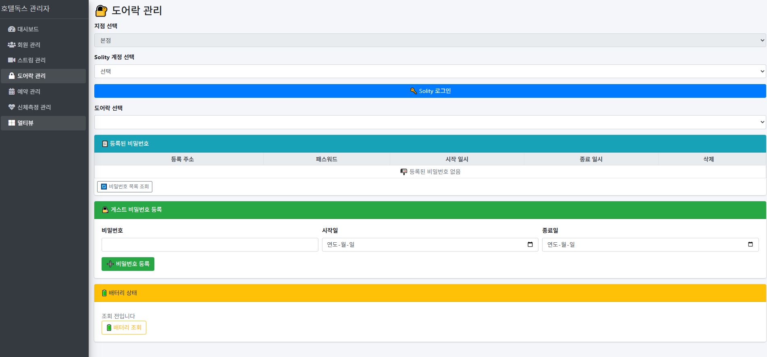Image resolution: width=767 pixels, height=357 pixels.
Task: Focus the 종료일 date field
Action: [650, 245]
